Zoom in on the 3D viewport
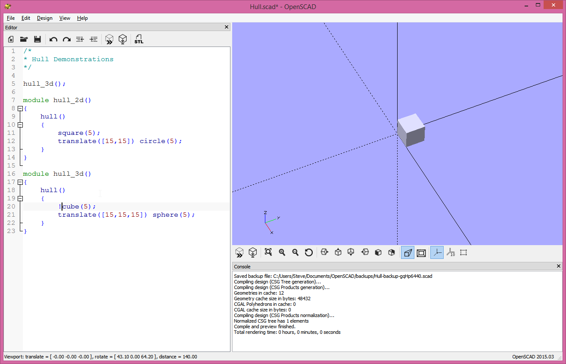 (x=282, y=252)
